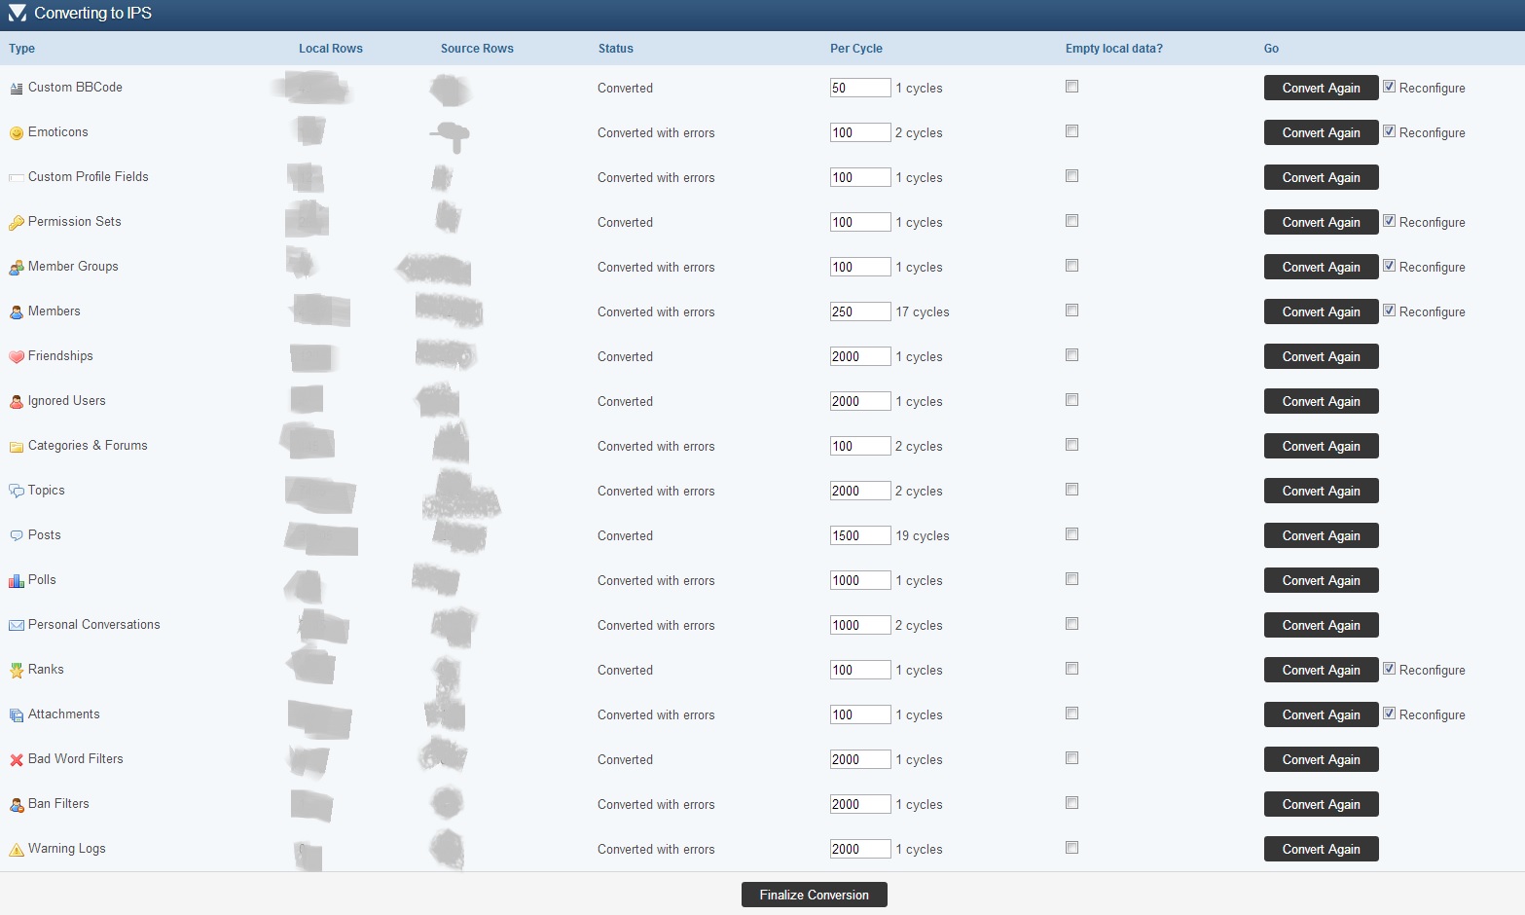Click the Polls bar chart icon
The height and width of the screenshot is (915, 1525).
(17, 581)
